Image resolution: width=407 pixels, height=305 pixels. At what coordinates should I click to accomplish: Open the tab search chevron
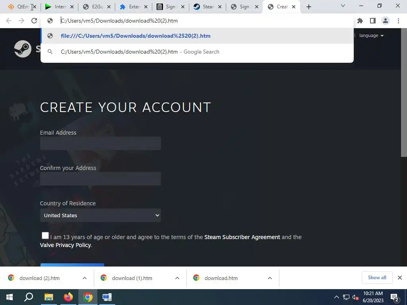[343, 6]
